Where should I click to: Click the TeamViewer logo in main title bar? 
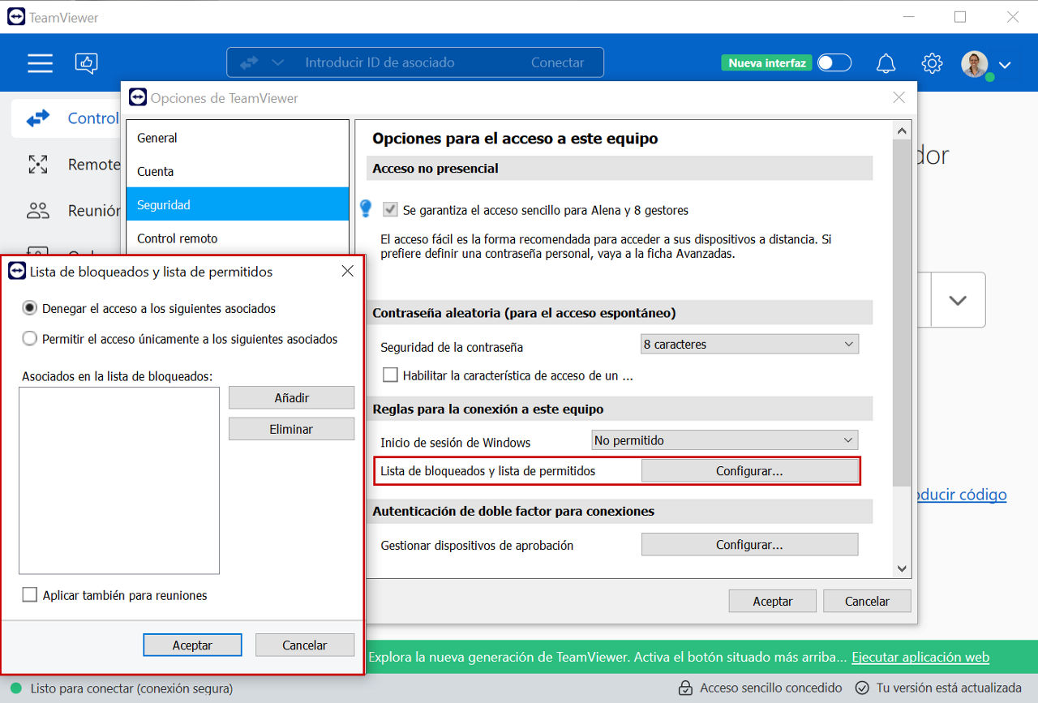click(x=16, y=17)
